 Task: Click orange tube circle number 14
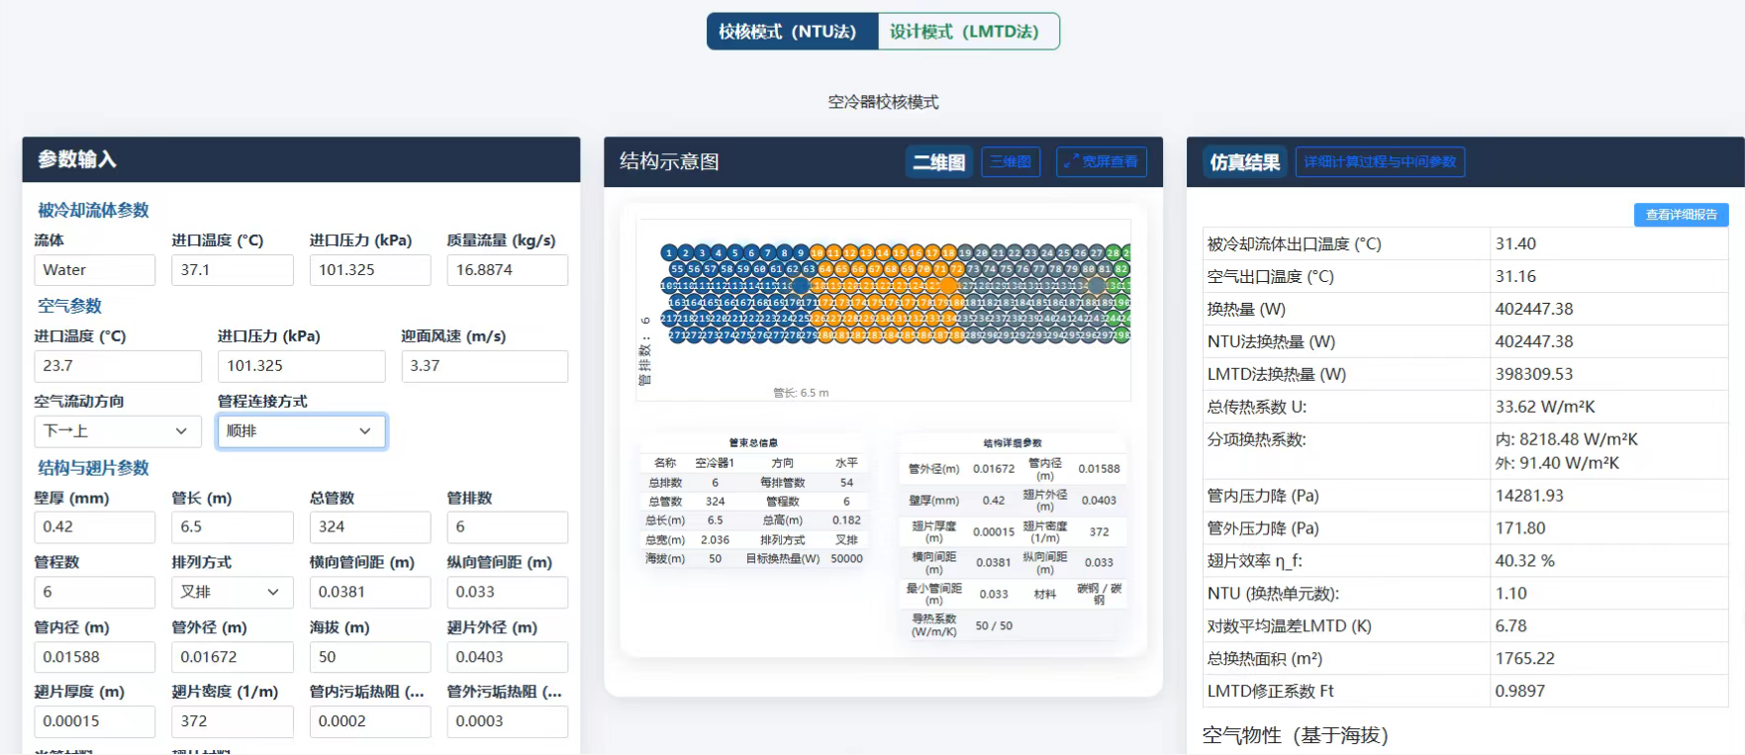tap(883, 253)
